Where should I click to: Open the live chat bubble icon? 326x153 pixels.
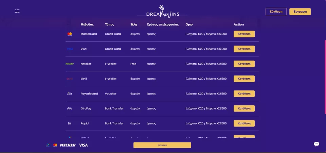coord(316,144)
